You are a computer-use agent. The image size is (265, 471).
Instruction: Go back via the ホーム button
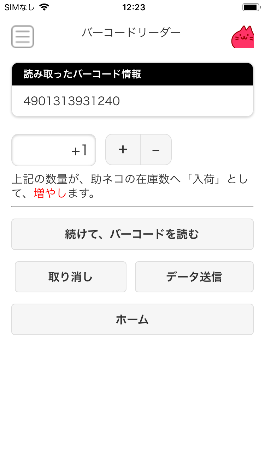132,320
